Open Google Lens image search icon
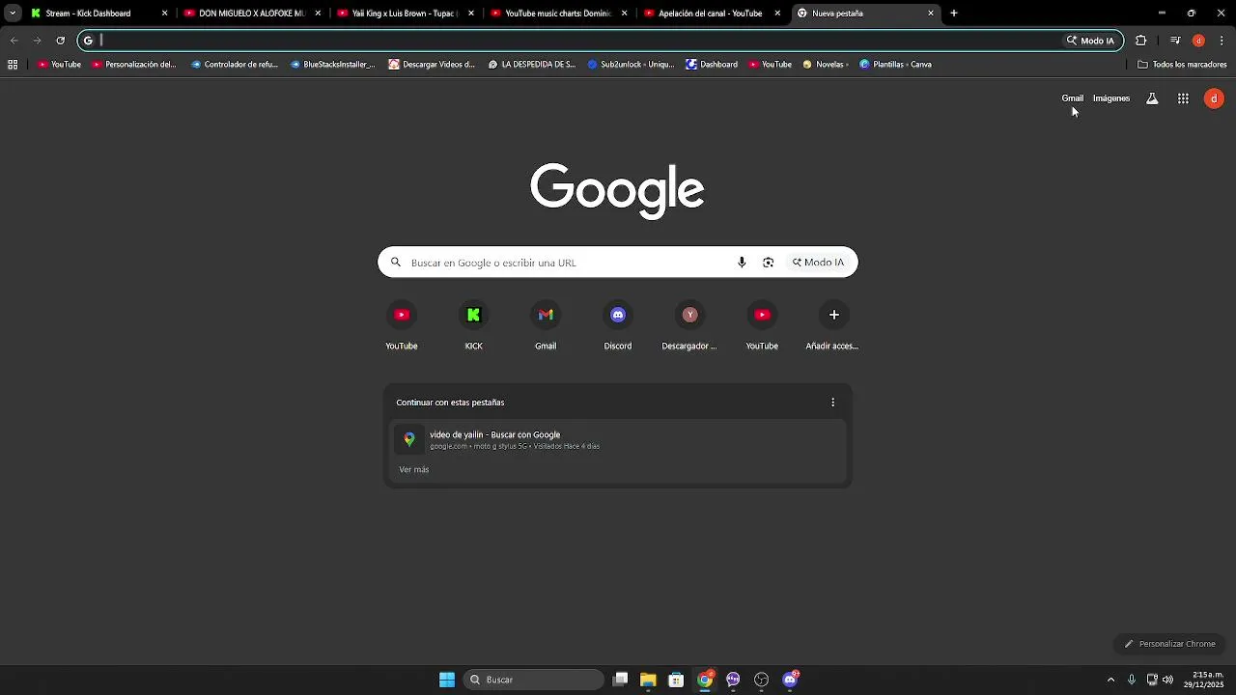Image resolution: width=1236 pixels, height=695 pixels. click(769, 263)
